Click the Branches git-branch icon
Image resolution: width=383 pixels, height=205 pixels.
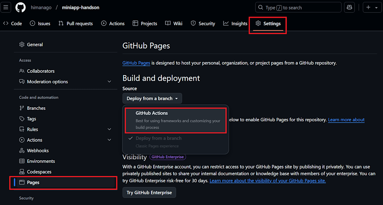(22, 108)
